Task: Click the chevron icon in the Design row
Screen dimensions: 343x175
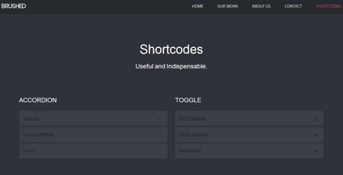Action: 160,119
